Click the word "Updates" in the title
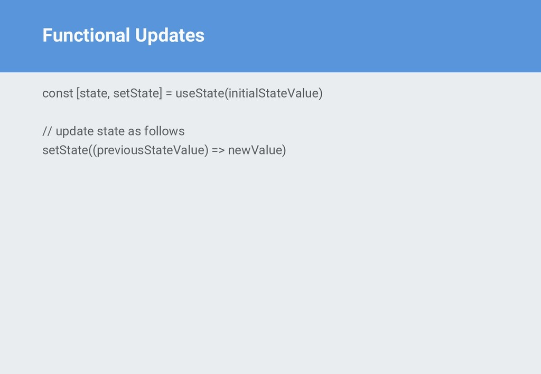This screenshot has height=374, width=541. tap(169, 35)
